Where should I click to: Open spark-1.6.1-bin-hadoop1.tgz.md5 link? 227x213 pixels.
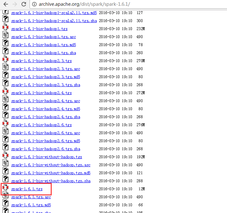43,45
